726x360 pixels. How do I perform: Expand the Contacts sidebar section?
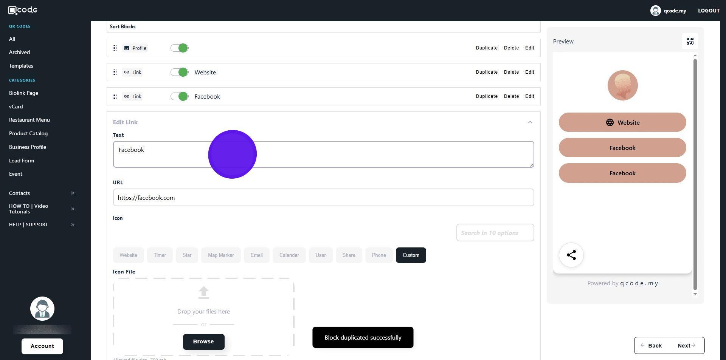point(73,193)
